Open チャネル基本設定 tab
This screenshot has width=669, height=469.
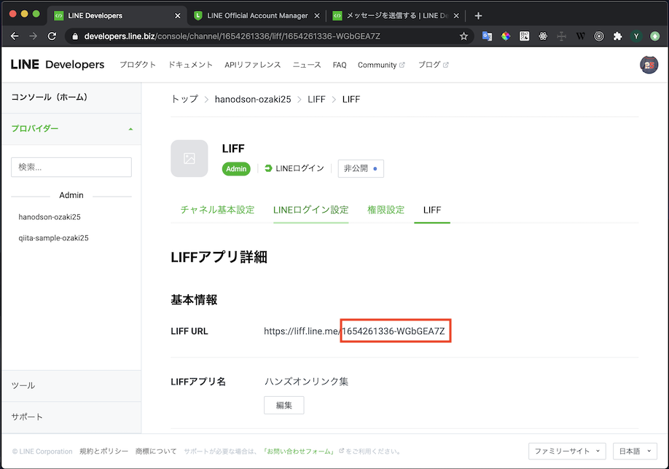pyautogui.click(x=217, y=210)
